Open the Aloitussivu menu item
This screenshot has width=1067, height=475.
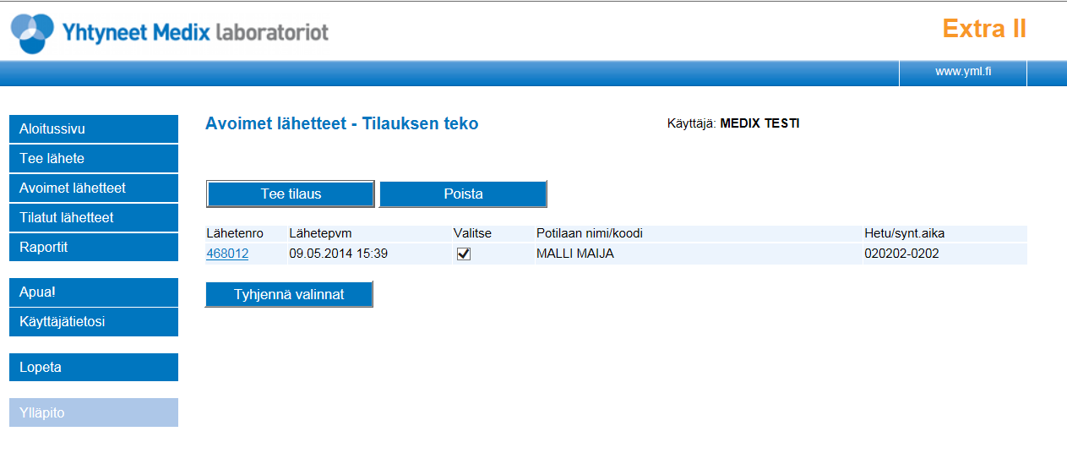click(94, 129)
